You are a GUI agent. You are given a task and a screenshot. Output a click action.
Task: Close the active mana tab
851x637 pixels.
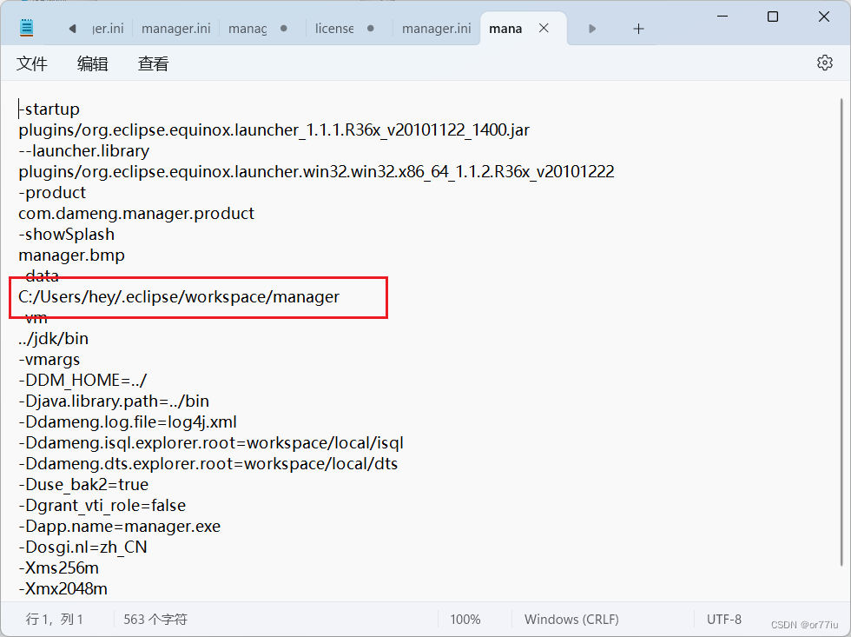coord(544,27)
